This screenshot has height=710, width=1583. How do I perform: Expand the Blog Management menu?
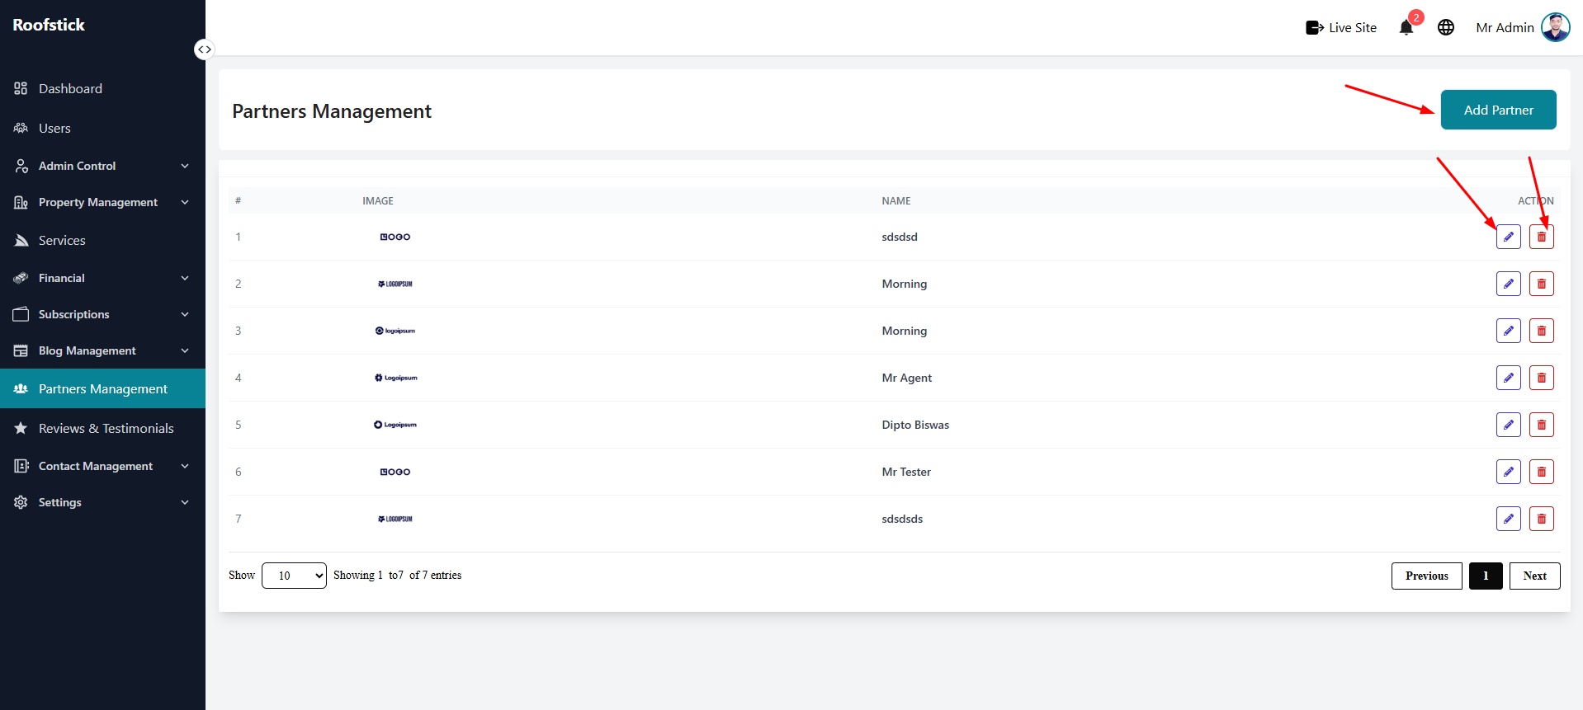click(x=102, y=350)
